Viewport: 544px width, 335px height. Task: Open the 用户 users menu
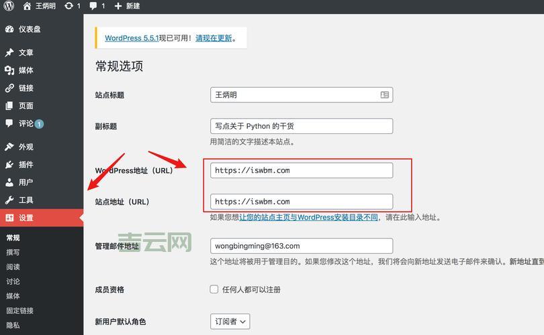42,182
